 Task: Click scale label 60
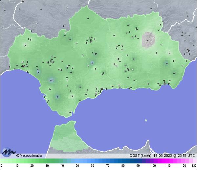pos(92,166)
